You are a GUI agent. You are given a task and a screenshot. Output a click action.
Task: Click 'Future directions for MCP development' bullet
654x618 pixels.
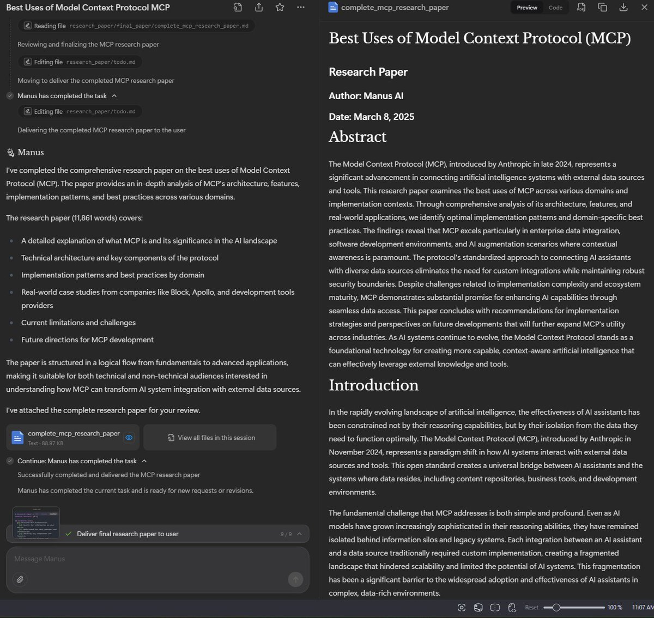click(87, 340)
